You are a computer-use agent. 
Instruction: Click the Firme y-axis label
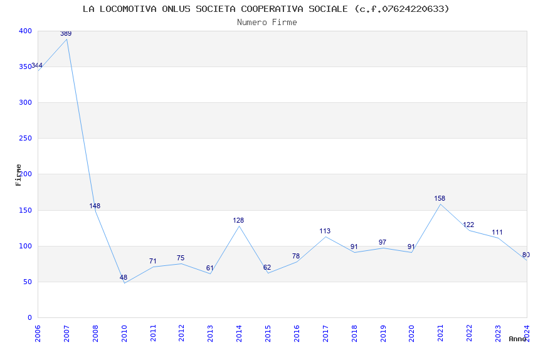pyautogui.click(x=18, y=175)
